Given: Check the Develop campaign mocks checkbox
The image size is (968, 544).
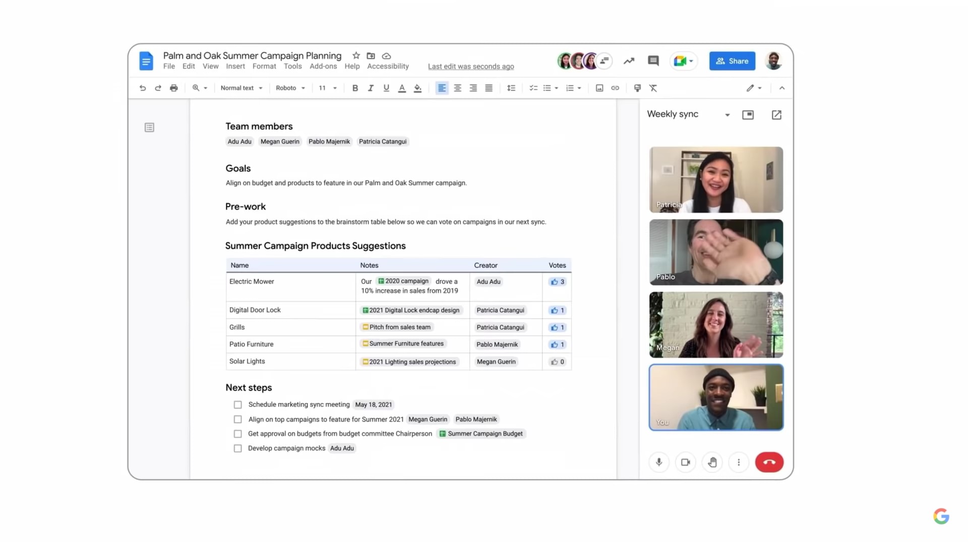Looking at the screenshot, I should click(x=237, y=448).
